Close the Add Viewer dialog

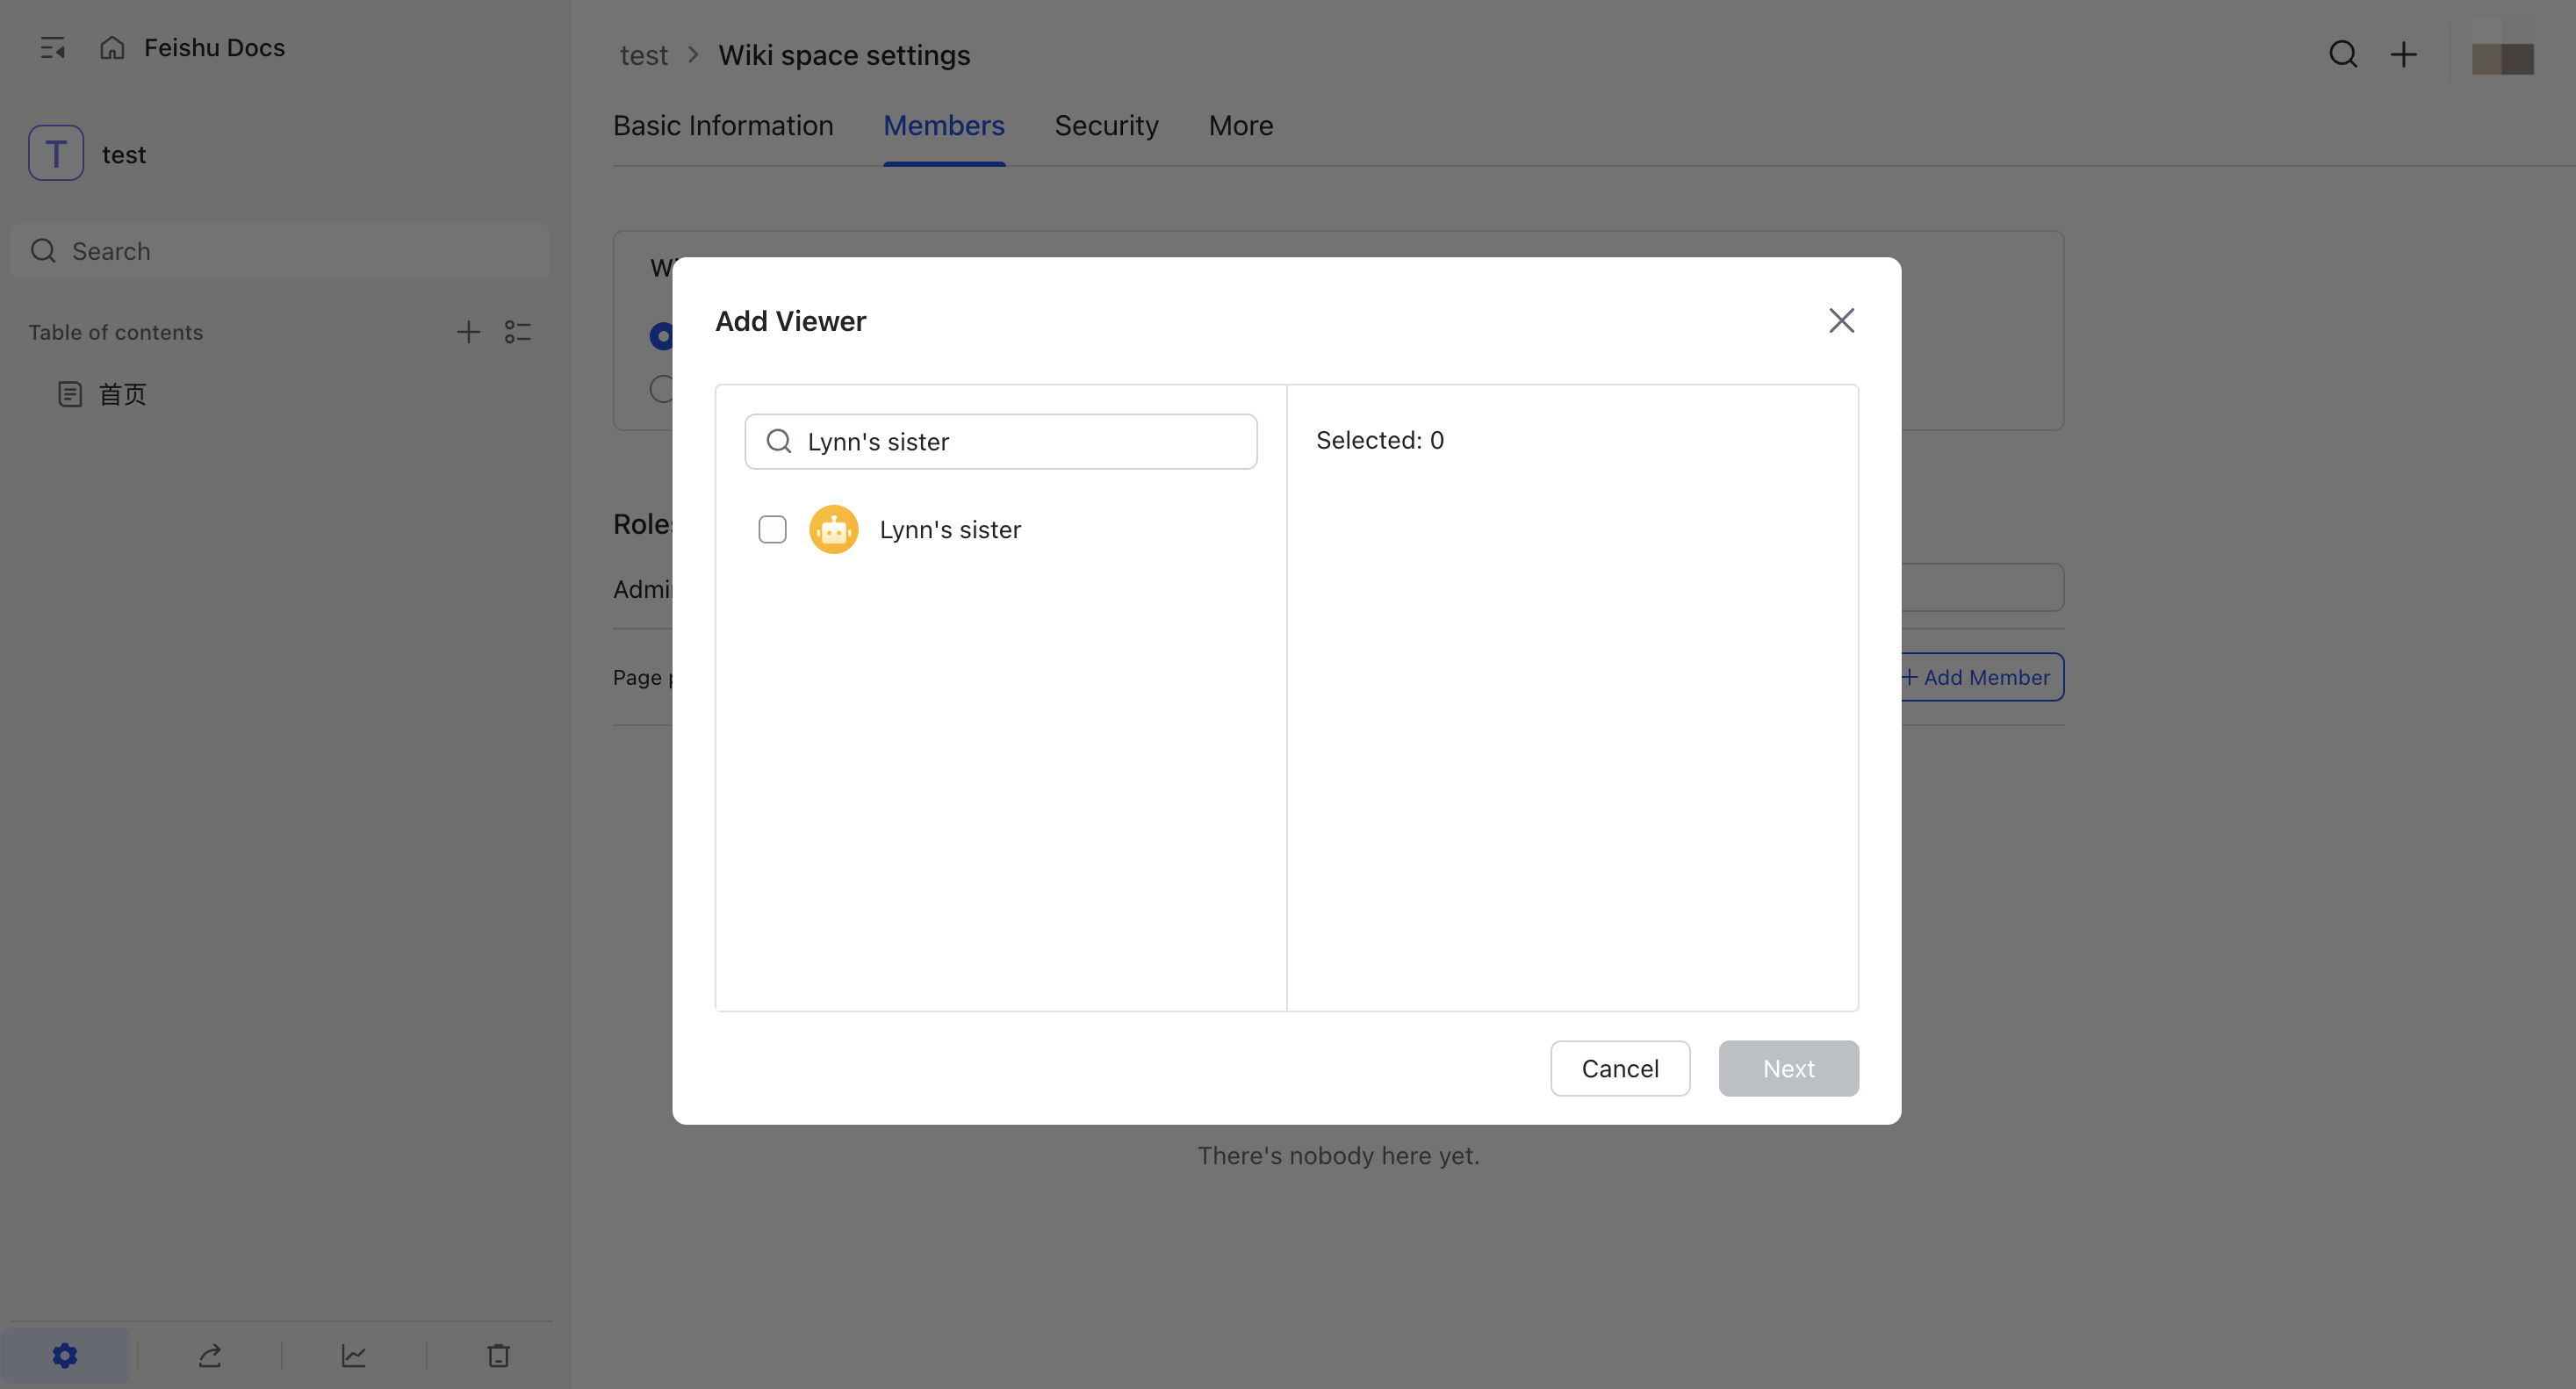click(1841, 320)
